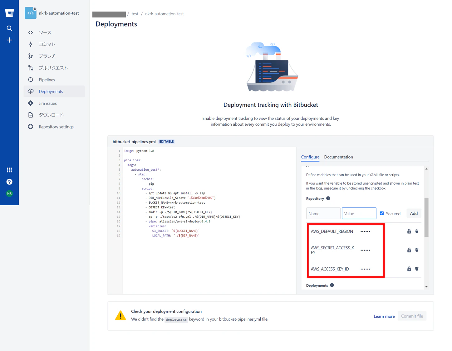Click the plus create icon

(9, 40)
